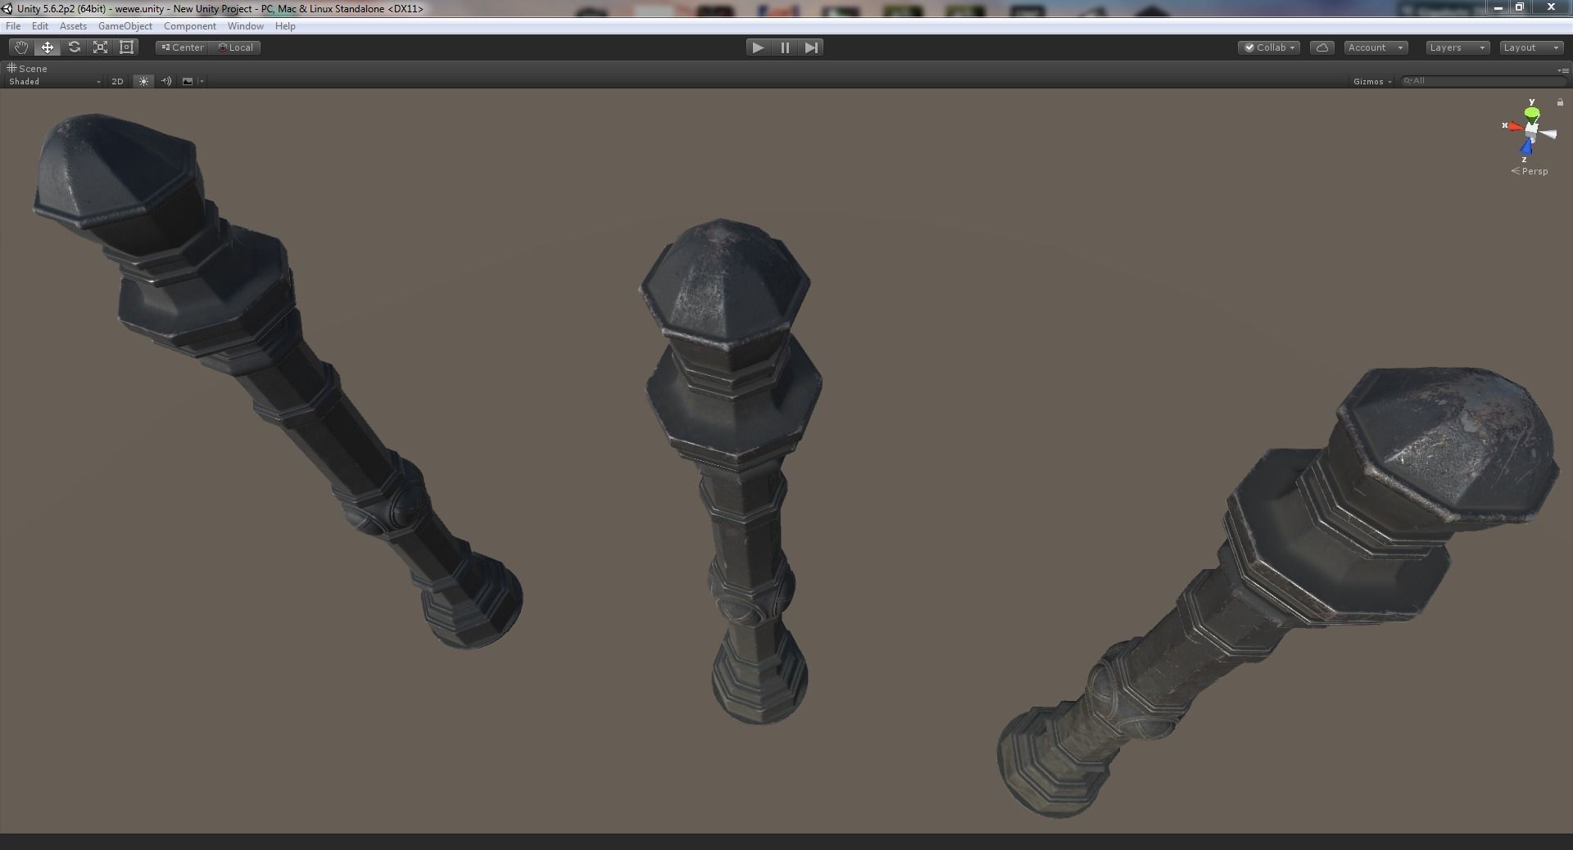1573x850 pixels.
Task: Open the Help menu
Action: pos(285,26)
